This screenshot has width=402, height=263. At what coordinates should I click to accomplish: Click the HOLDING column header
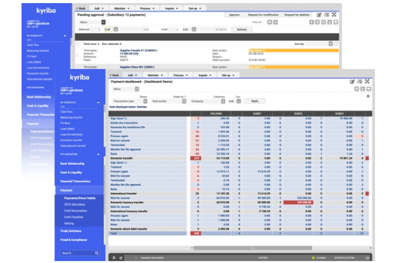point(216,114)
